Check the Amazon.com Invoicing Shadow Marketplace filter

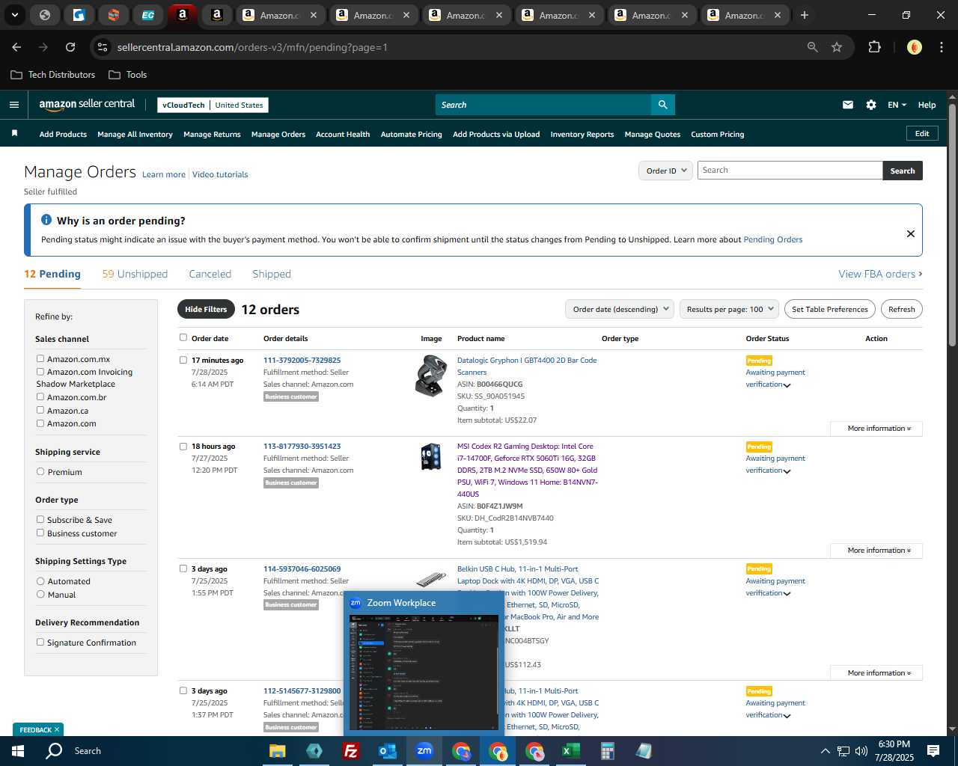[x=40, y=371]
